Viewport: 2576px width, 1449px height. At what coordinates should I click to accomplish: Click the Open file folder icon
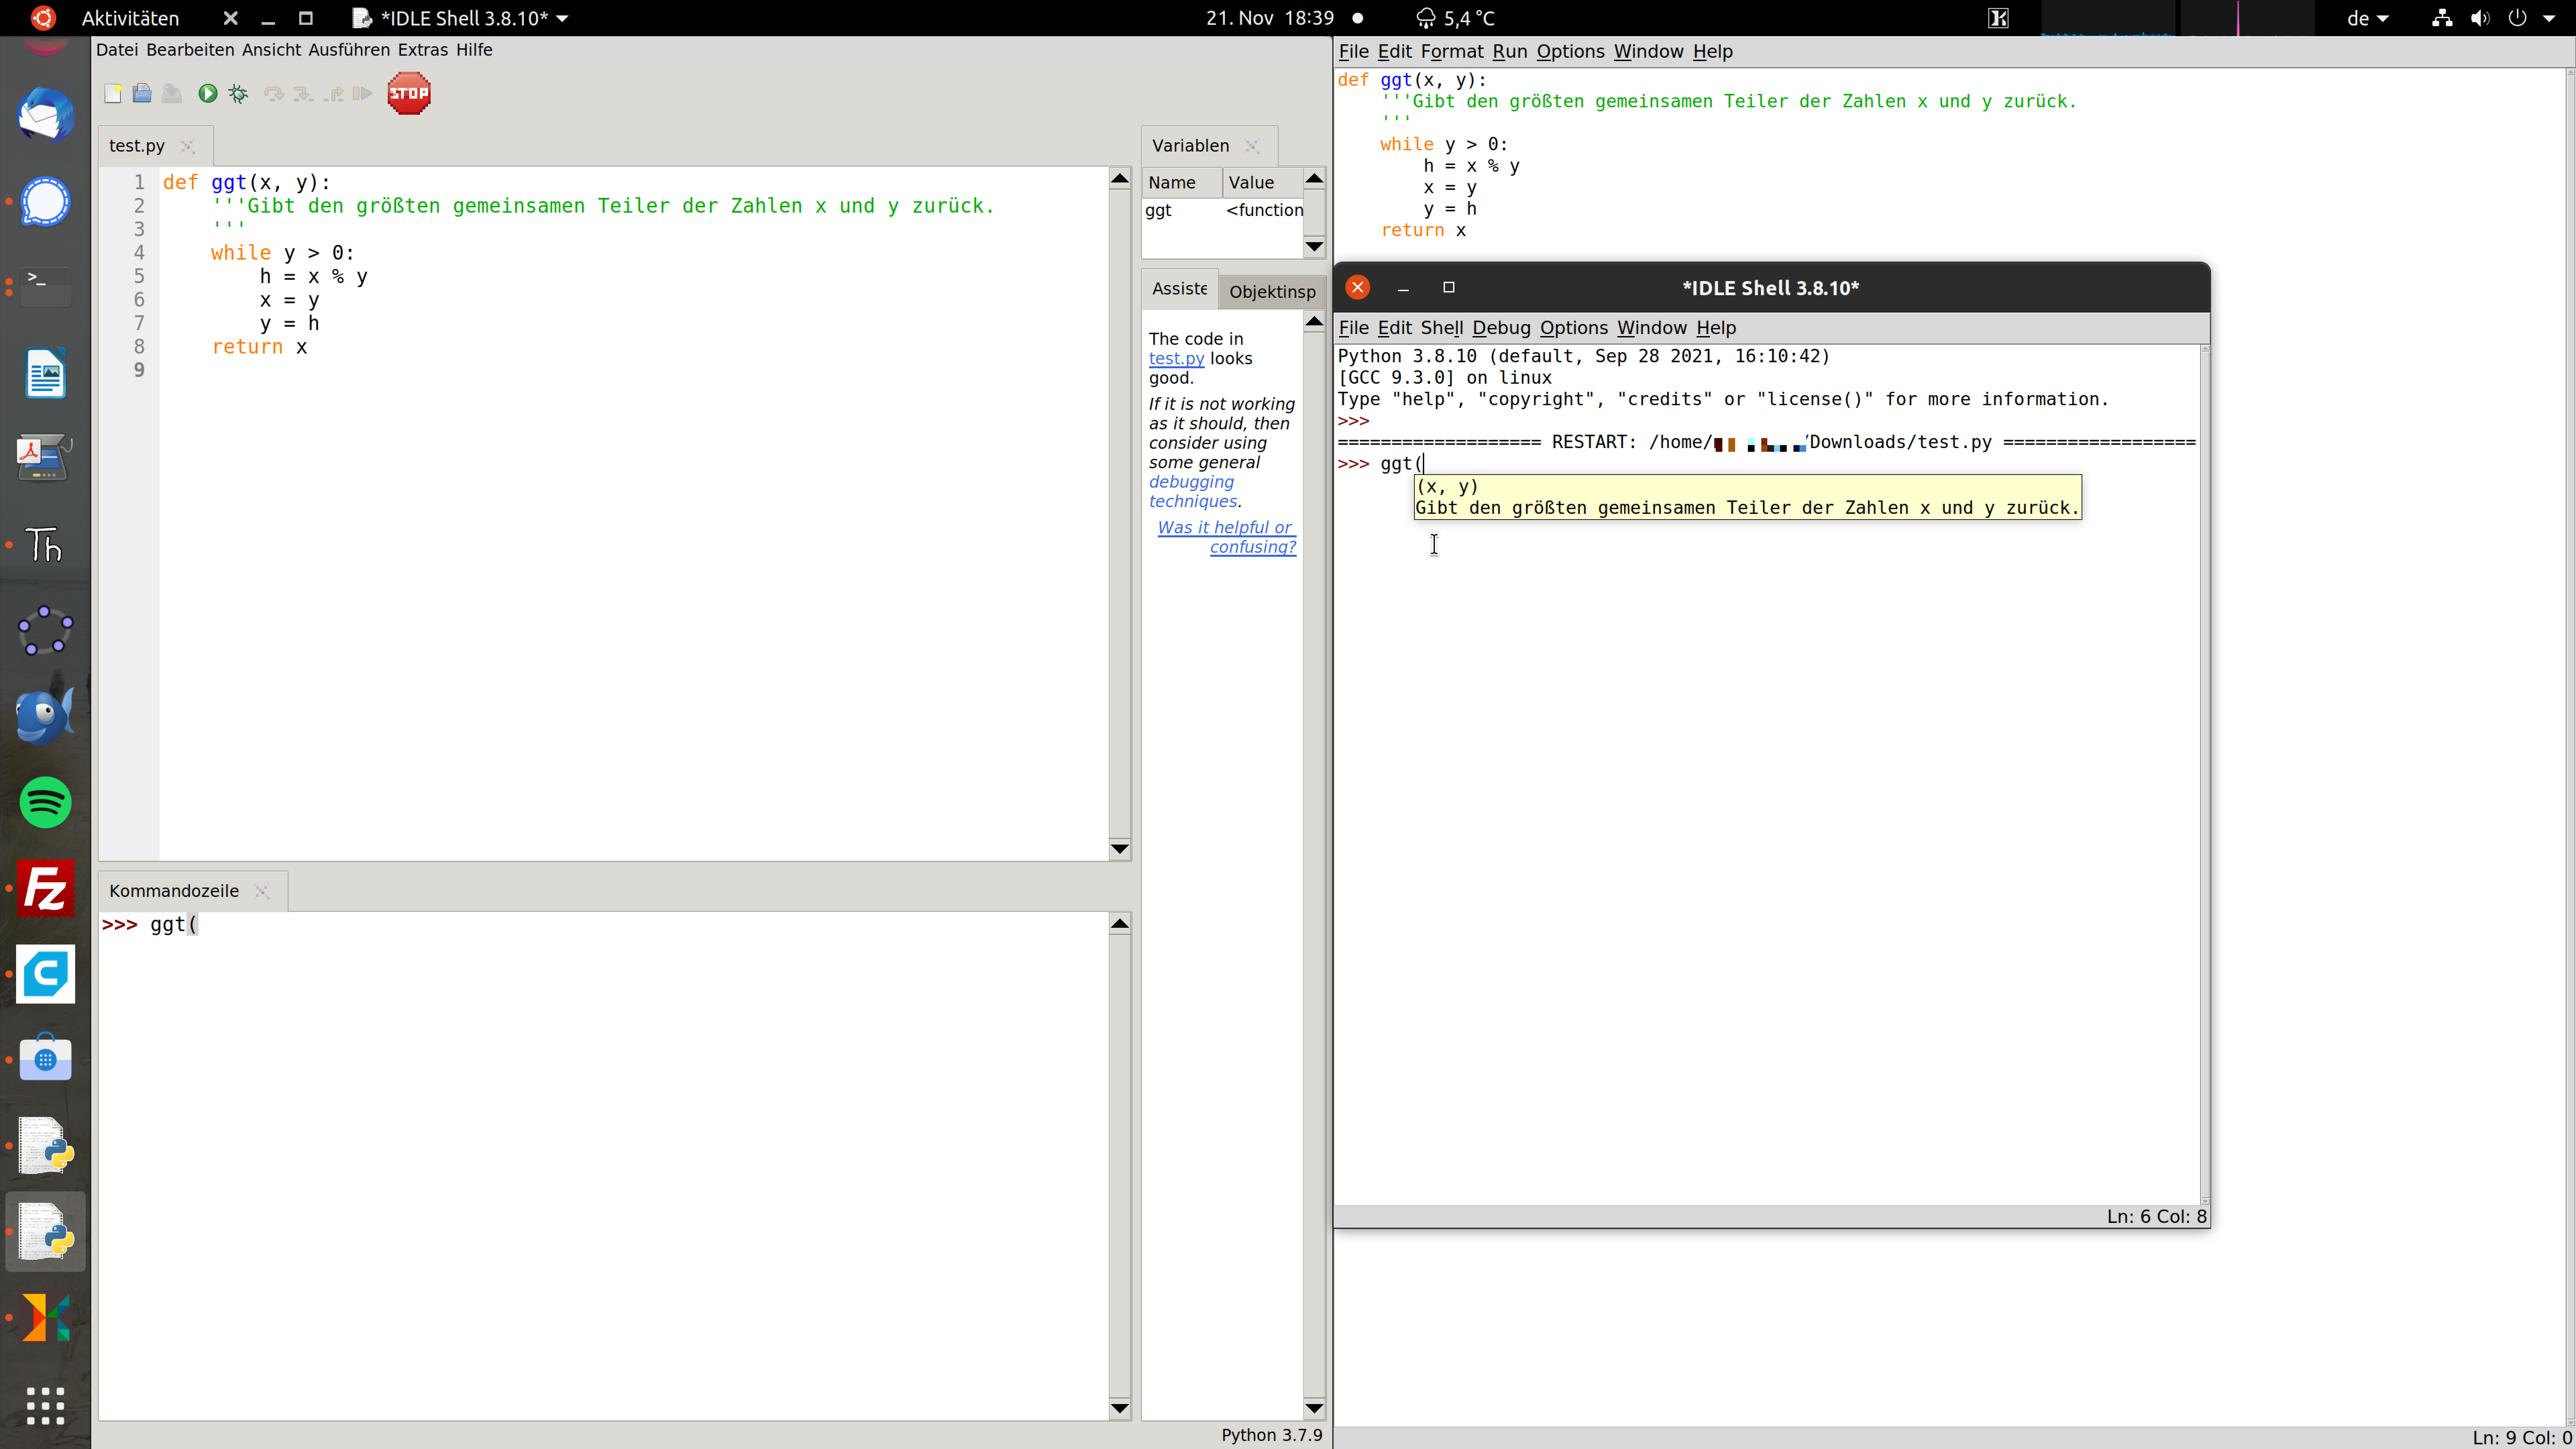pos(142,93)
